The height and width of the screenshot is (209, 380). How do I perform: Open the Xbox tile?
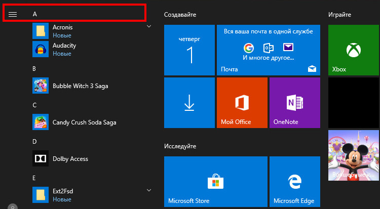tap(354, 50)
